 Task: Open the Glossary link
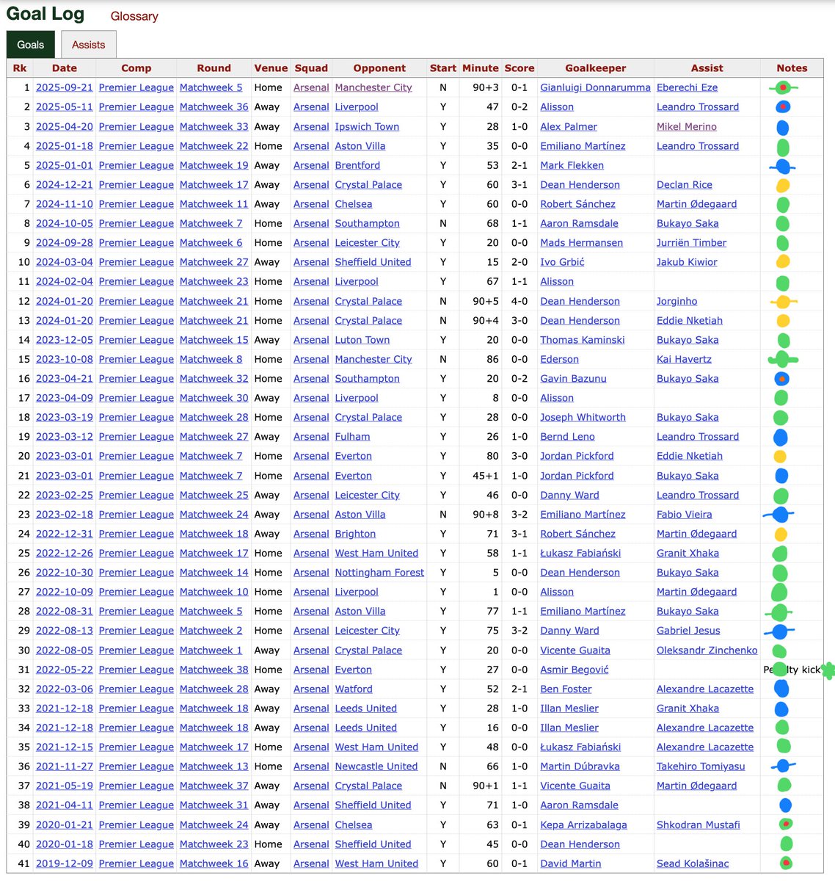134,16
